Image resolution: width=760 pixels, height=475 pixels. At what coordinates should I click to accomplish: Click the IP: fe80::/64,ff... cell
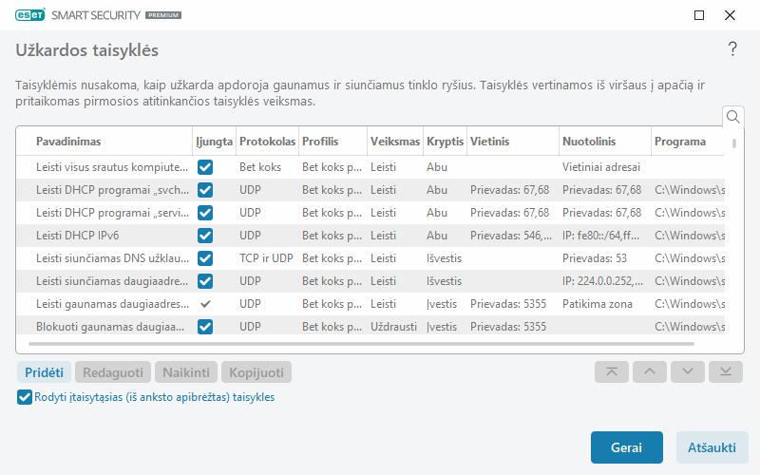pos(601,236)
